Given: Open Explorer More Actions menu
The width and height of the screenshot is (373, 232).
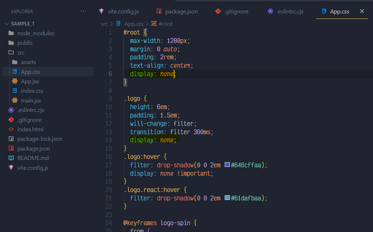Looking at the screenshot, I should pyautogui.click(x=83, y=11).
